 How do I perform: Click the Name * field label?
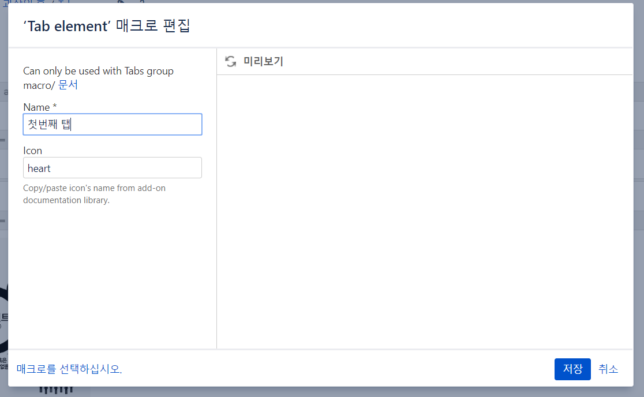(40, 107)
